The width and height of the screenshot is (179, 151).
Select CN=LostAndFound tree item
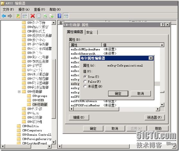click(x=34, y=143)
